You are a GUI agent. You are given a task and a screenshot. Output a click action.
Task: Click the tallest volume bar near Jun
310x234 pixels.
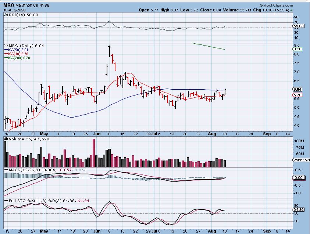94,153
